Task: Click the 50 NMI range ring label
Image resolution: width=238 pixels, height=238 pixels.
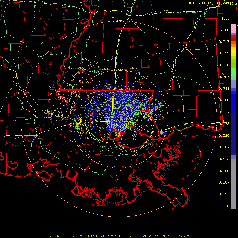Action: tap(119, 70)
